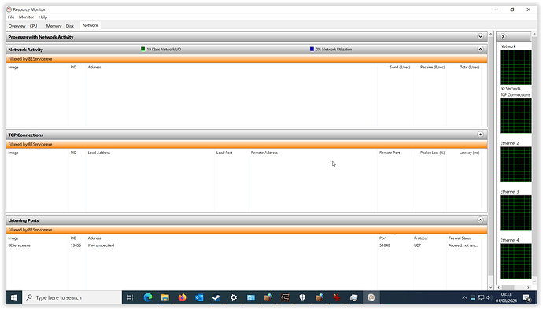Open File Explorer from taskbar
This screenshot has height=310, width=543.
tap(165, 297)
